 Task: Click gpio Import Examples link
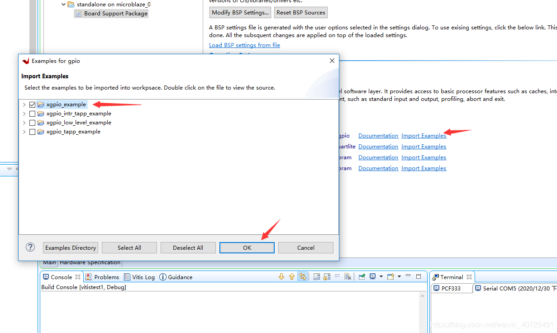(424, 135)
